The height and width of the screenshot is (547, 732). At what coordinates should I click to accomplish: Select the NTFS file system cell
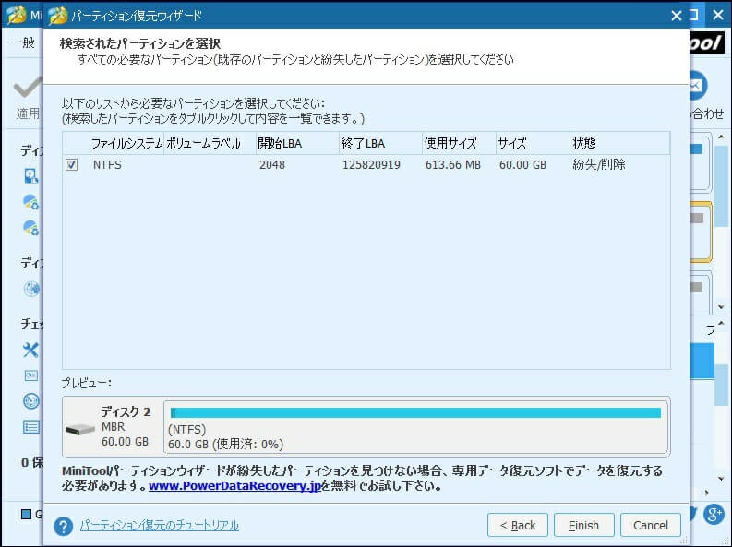pyautogui.click(x=107, y=164)
